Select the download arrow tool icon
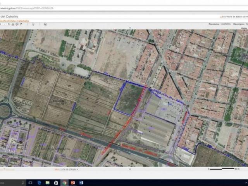 33,24
